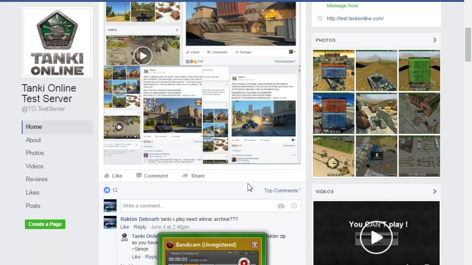Open your avatar beside the comment box
Screen dimensions: 472x265
[x=110, y=206]
